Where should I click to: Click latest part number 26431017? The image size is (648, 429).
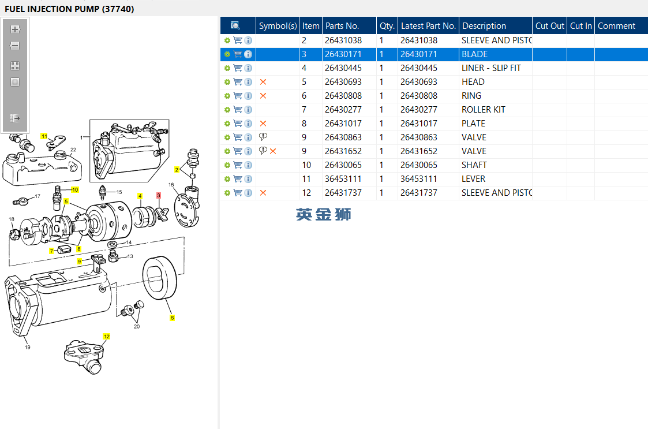(x=419, y=124)
